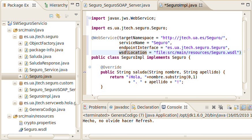The height and width of the screenshot is (140, 252).
Task: Click the override marker in editor gutter
Action: pyautogui.click(x=84, y=72)
